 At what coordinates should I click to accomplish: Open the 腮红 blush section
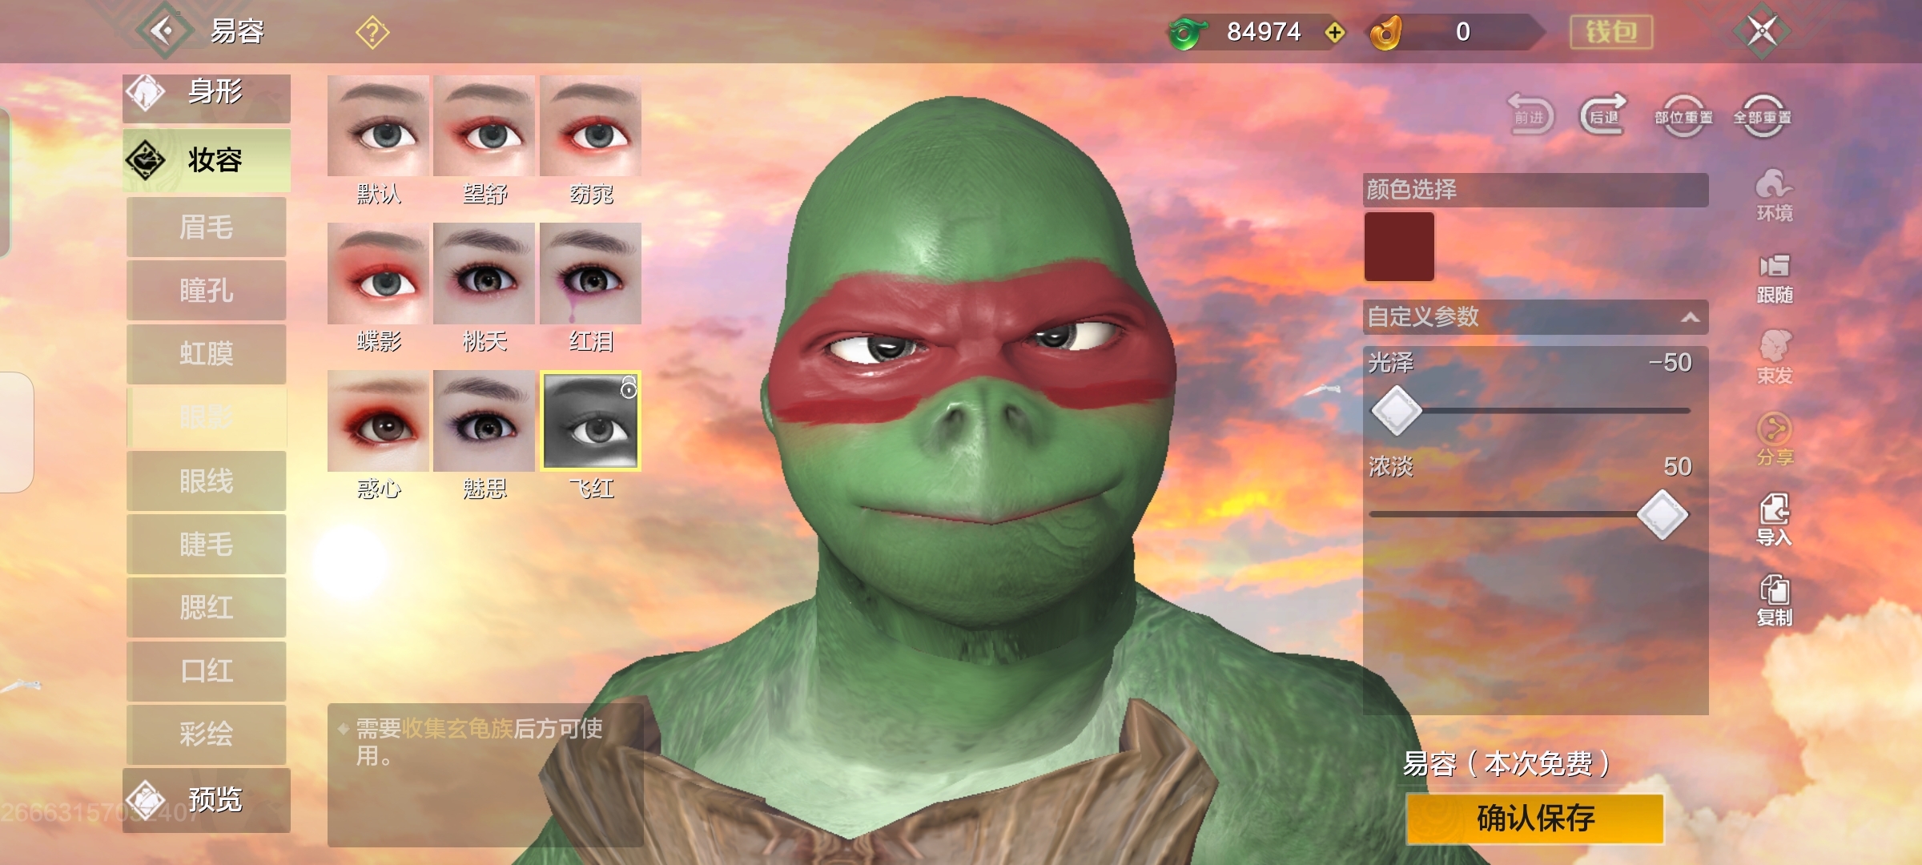click(207, 608)
